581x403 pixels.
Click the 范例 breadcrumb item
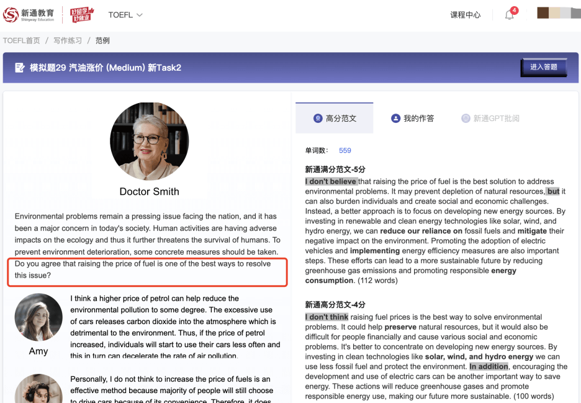102,40
